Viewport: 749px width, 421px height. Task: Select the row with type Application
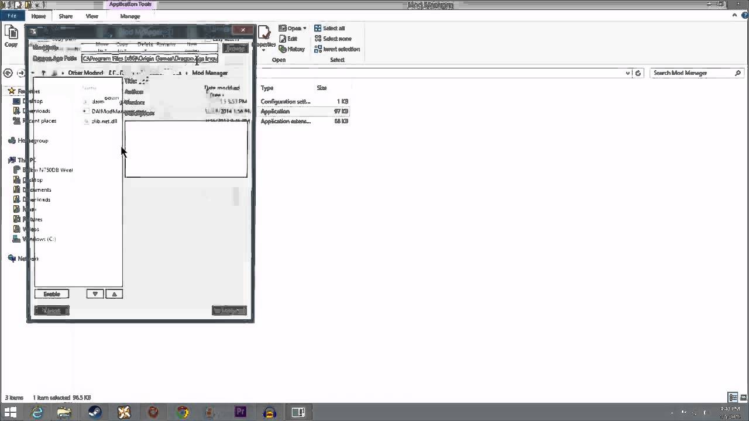click(x=275, y=111)
